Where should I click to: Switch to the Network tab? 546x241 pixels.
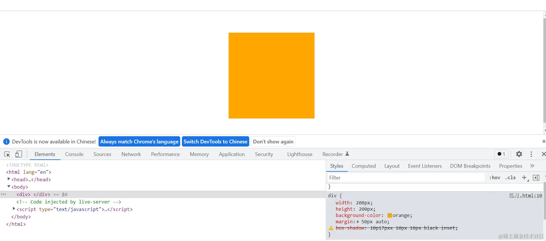click(x=131, y=154)
